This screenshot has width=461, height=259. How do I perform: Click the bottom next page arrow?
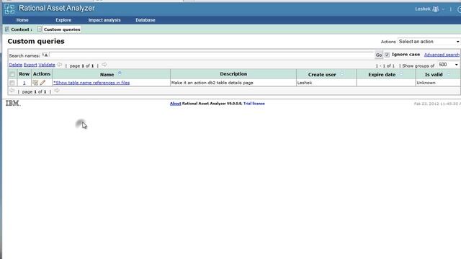click(x=57, y=91)
